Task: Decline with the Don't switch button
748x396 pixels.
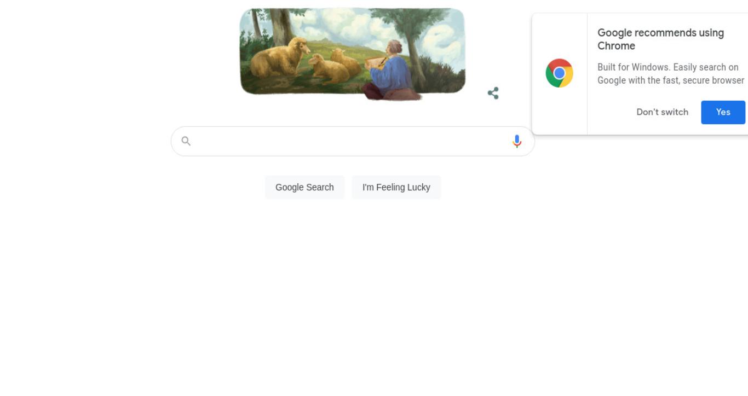Action: (662, 112)
